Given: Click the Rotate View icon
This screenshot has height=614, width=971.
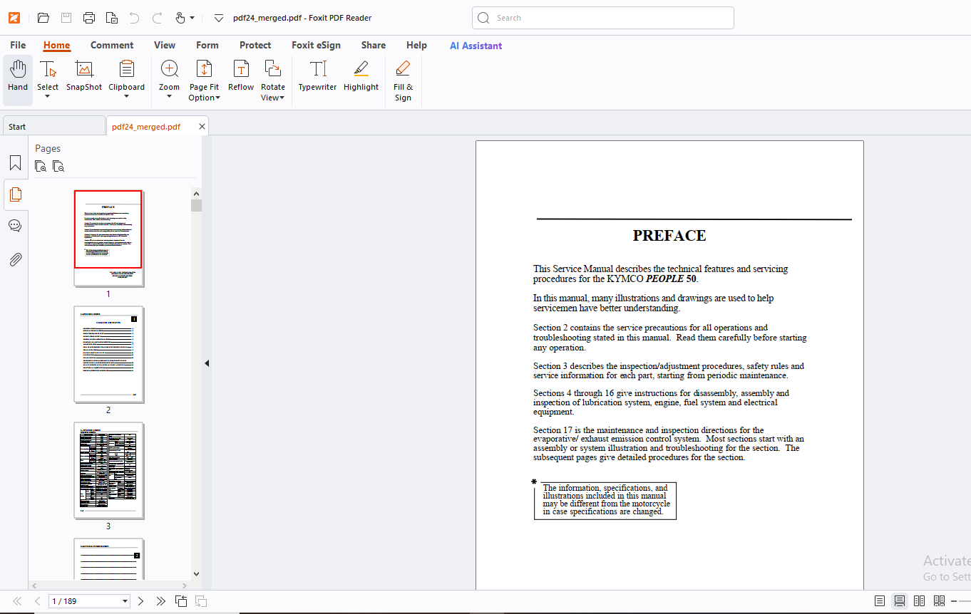Looking at the screenshot, I should (272, 69).
